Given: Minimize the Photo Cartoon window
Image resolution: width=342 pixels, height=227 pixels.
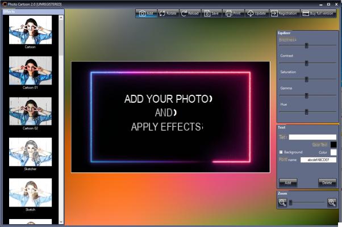Looking at the screenshot, I should click(321, 5).
